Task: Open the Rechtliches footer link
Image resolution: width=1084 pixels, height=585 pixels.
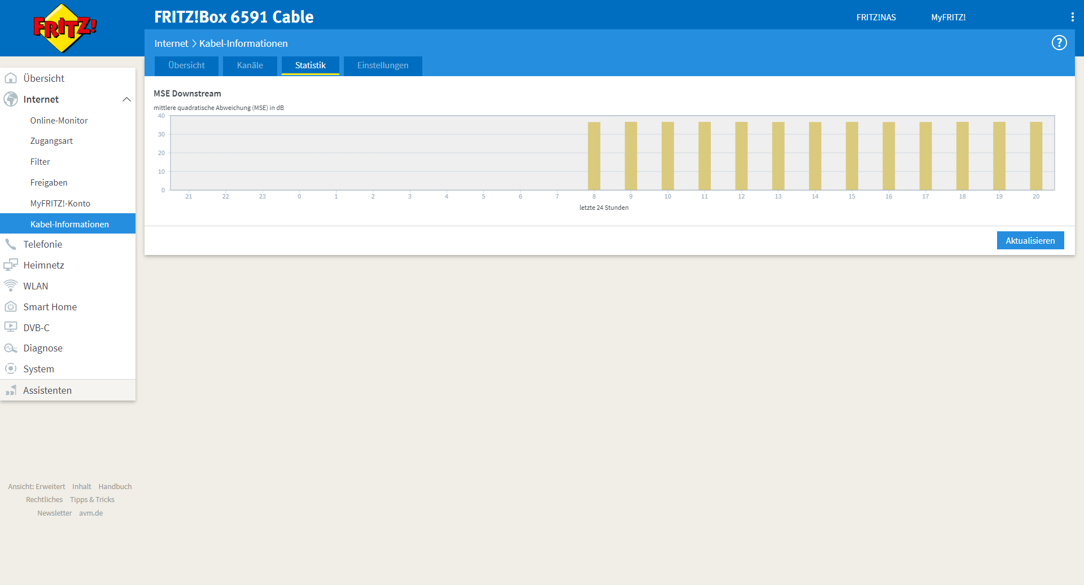Action: click(x=45, y=499)
